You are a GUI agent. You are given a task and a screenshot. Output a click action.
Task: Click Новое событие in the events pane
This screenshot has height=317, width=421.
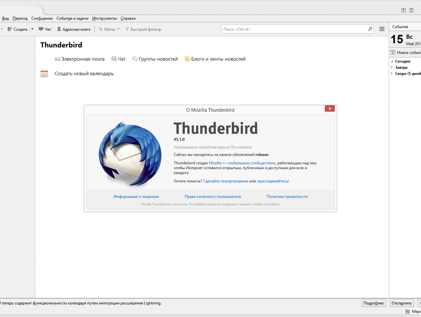coord(406,52)
